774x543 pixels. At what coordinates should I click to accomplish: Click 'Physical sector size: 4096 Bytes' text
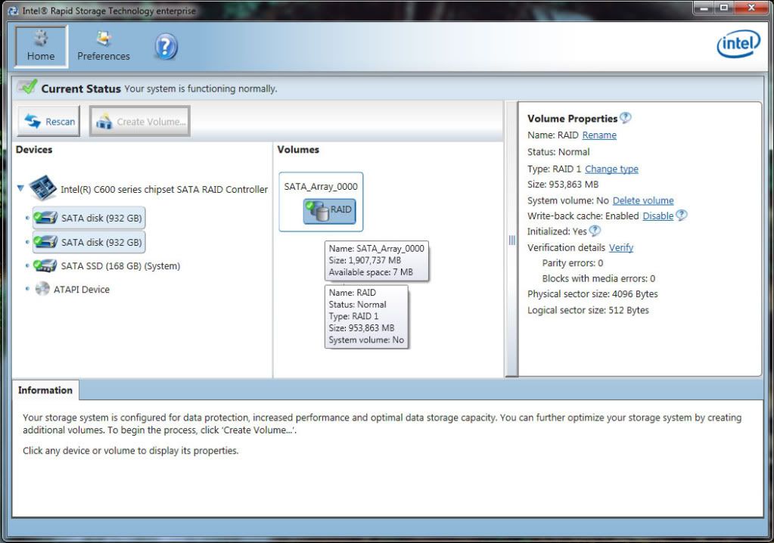[592, 294]
